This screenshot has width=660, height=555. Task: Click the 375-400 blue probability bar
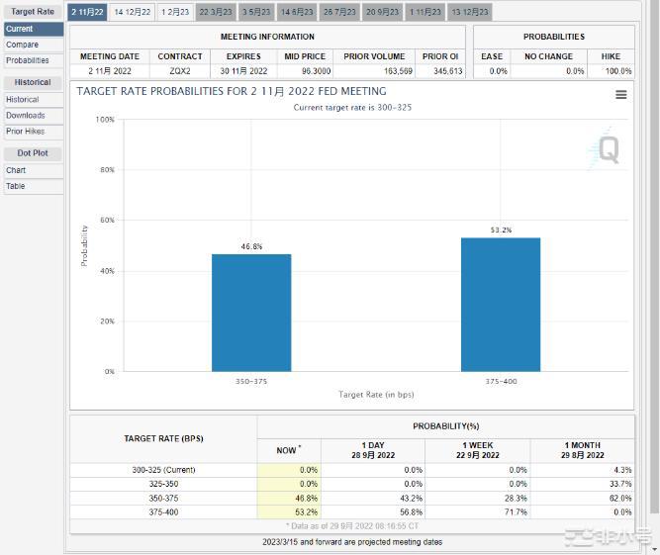(501, 304)
